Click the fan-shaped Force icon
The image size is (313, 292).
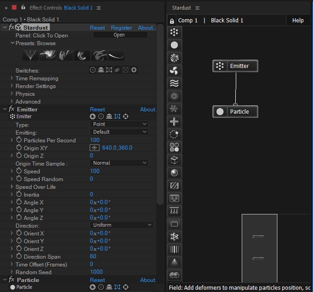pos(174,71)
